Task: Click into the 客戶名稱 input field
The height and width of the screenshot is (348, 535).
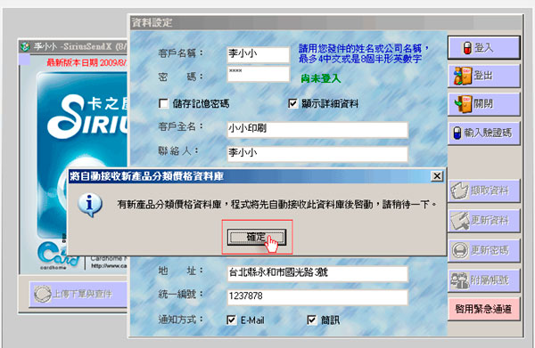Action: [259, 54]
